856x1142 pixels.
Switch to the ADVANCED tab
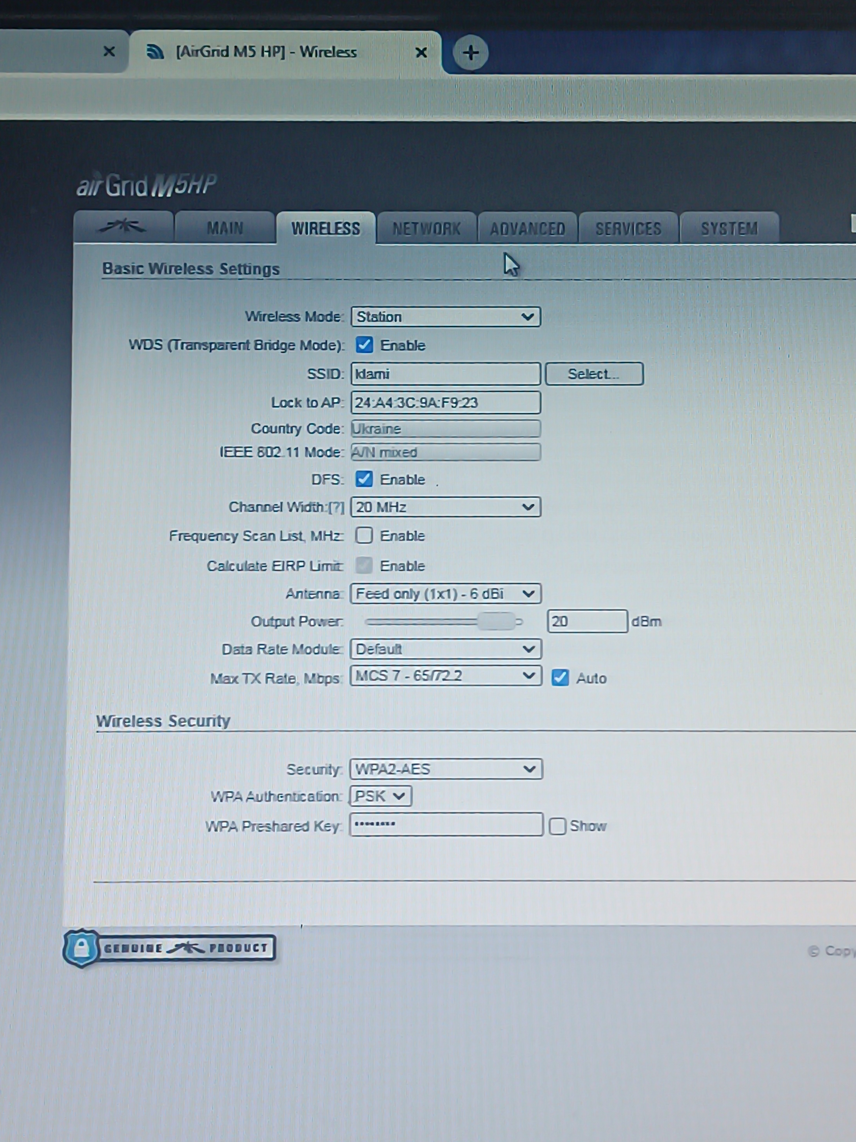click(x=527, y=228)
